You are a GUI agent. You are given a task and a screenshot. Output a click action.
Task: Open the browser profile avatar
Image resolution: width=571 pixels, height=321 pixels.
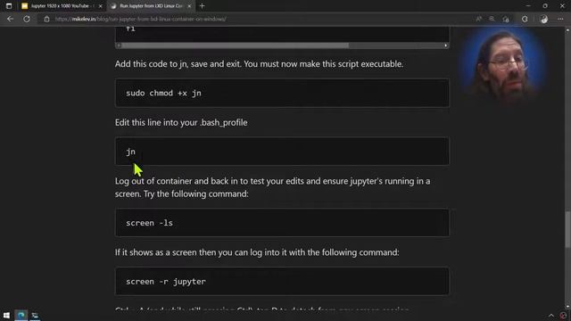543,19
